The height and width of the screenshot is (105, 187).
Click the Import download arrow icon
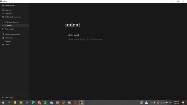[3, 41]
